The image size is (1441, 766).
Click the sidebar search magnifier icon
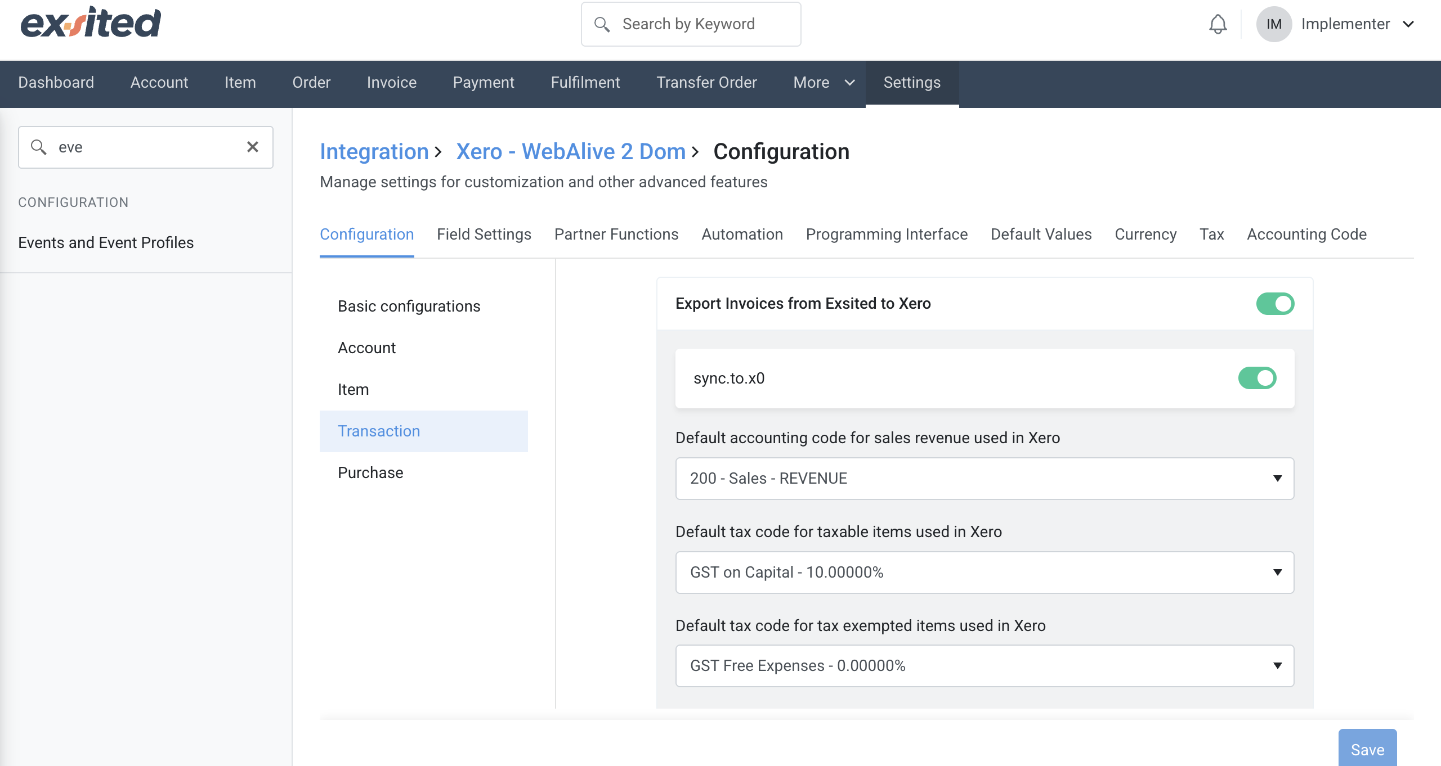click(38, 147)
